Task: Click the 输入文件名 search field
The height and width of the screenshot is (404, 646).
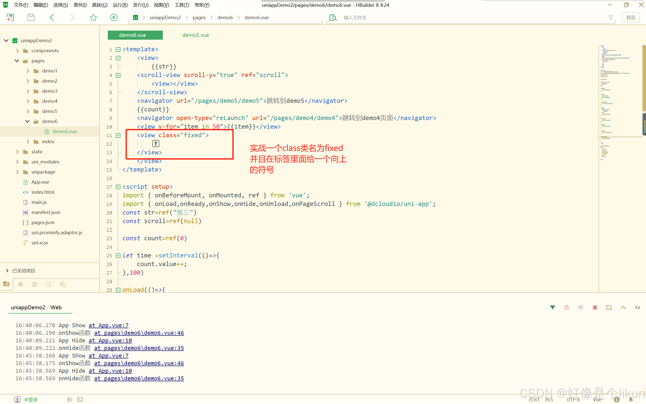Action: point(355,18)
